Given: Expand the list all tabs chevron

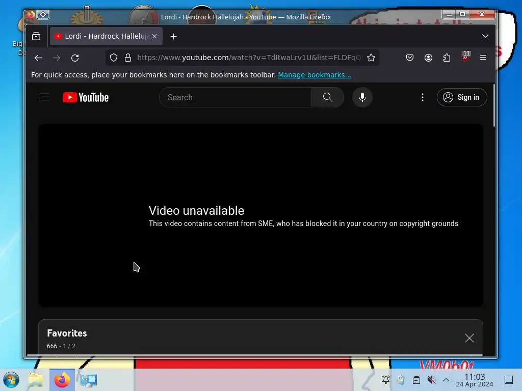Looking at the screenshot, I should (x=485, y=36).
